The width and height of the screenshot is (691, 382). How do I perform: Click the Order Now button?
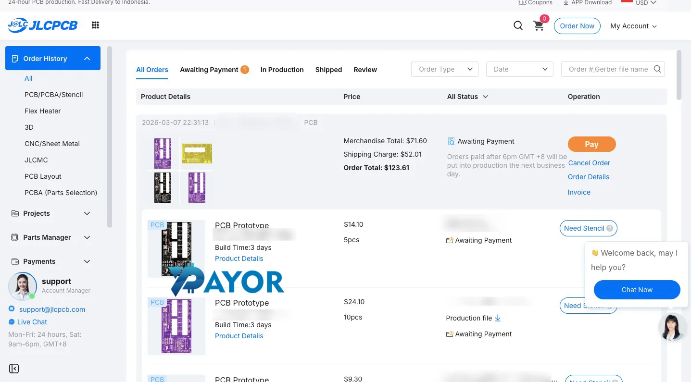point(577,26)
